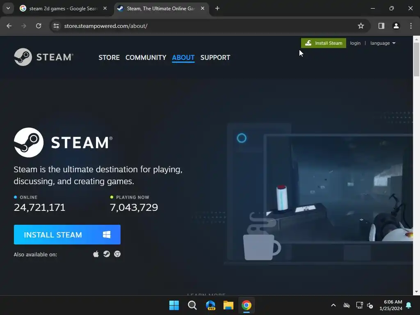Open the STORE menu item
This screenshot has height=315, width=420.
109,57
